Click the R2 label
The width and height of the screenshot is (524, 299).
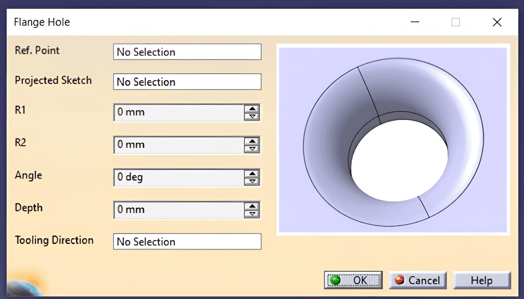point(20,143)
